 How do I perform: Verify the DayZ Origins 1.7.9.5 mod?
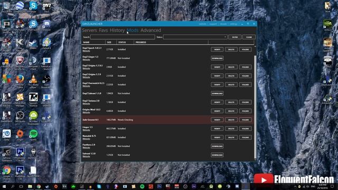coord(217,67)
